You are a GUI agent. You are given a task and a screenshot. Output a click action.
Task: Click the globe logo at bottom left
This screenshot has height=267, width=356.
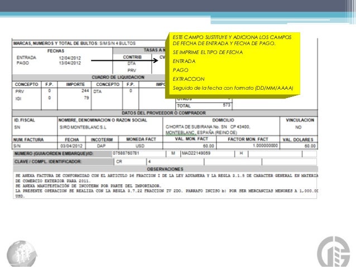[x=22, y=254]
